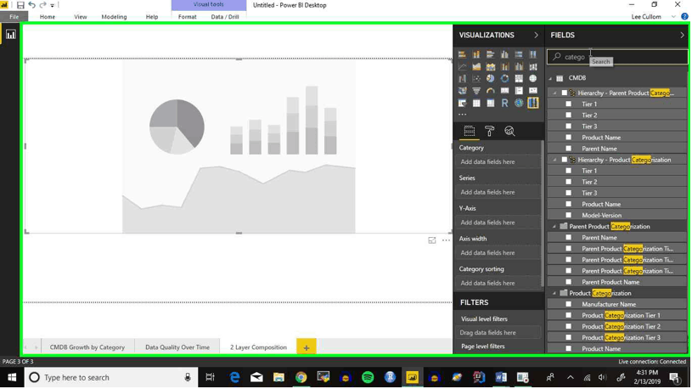Image resolution: width=692 pixels, height=389 pixels.
Task: Select the Clustered bar chart visual
Action: pos(490,54)
